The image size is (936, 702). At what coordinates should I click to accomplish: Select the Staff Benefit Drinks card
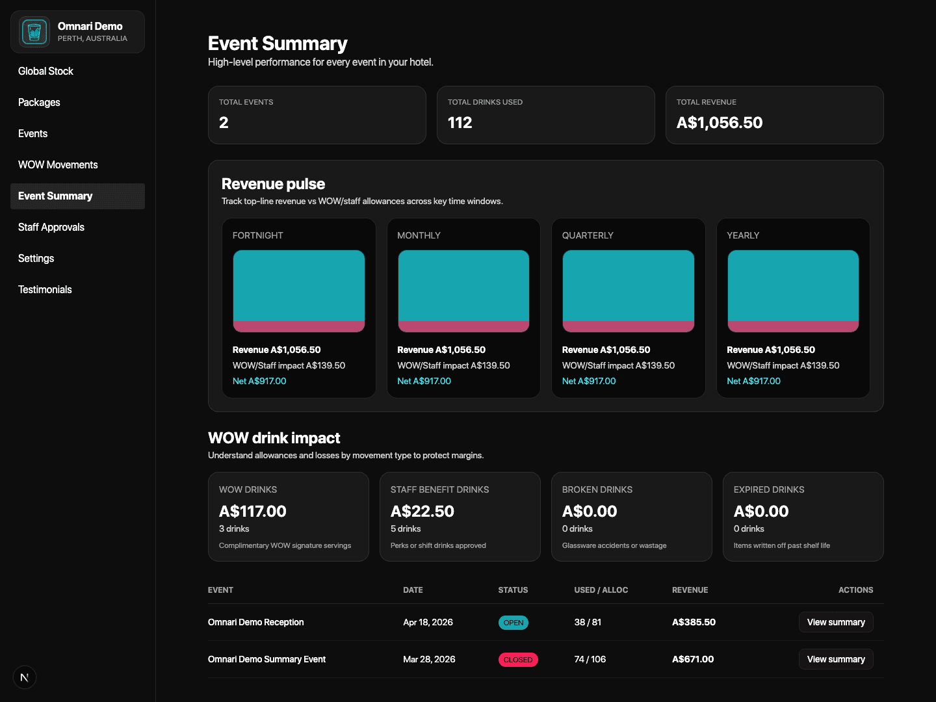(x=460, y=516)
